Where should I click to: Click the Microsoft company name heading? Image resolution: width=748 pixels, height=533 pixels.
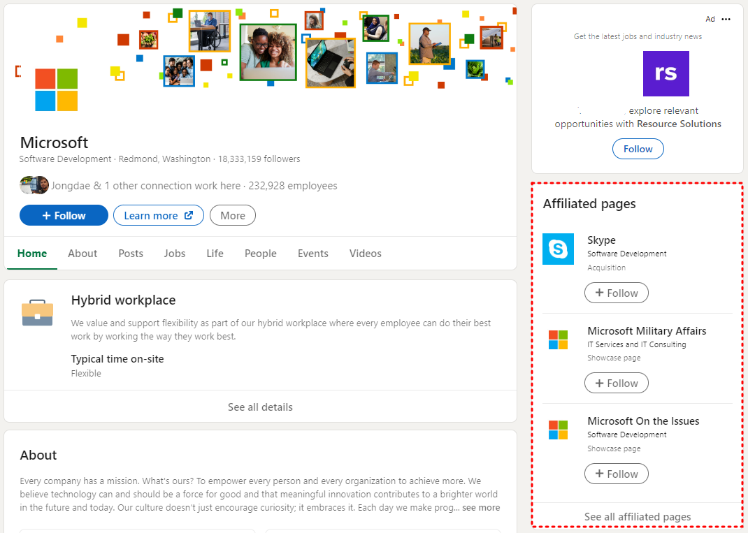tap(54, 142)
